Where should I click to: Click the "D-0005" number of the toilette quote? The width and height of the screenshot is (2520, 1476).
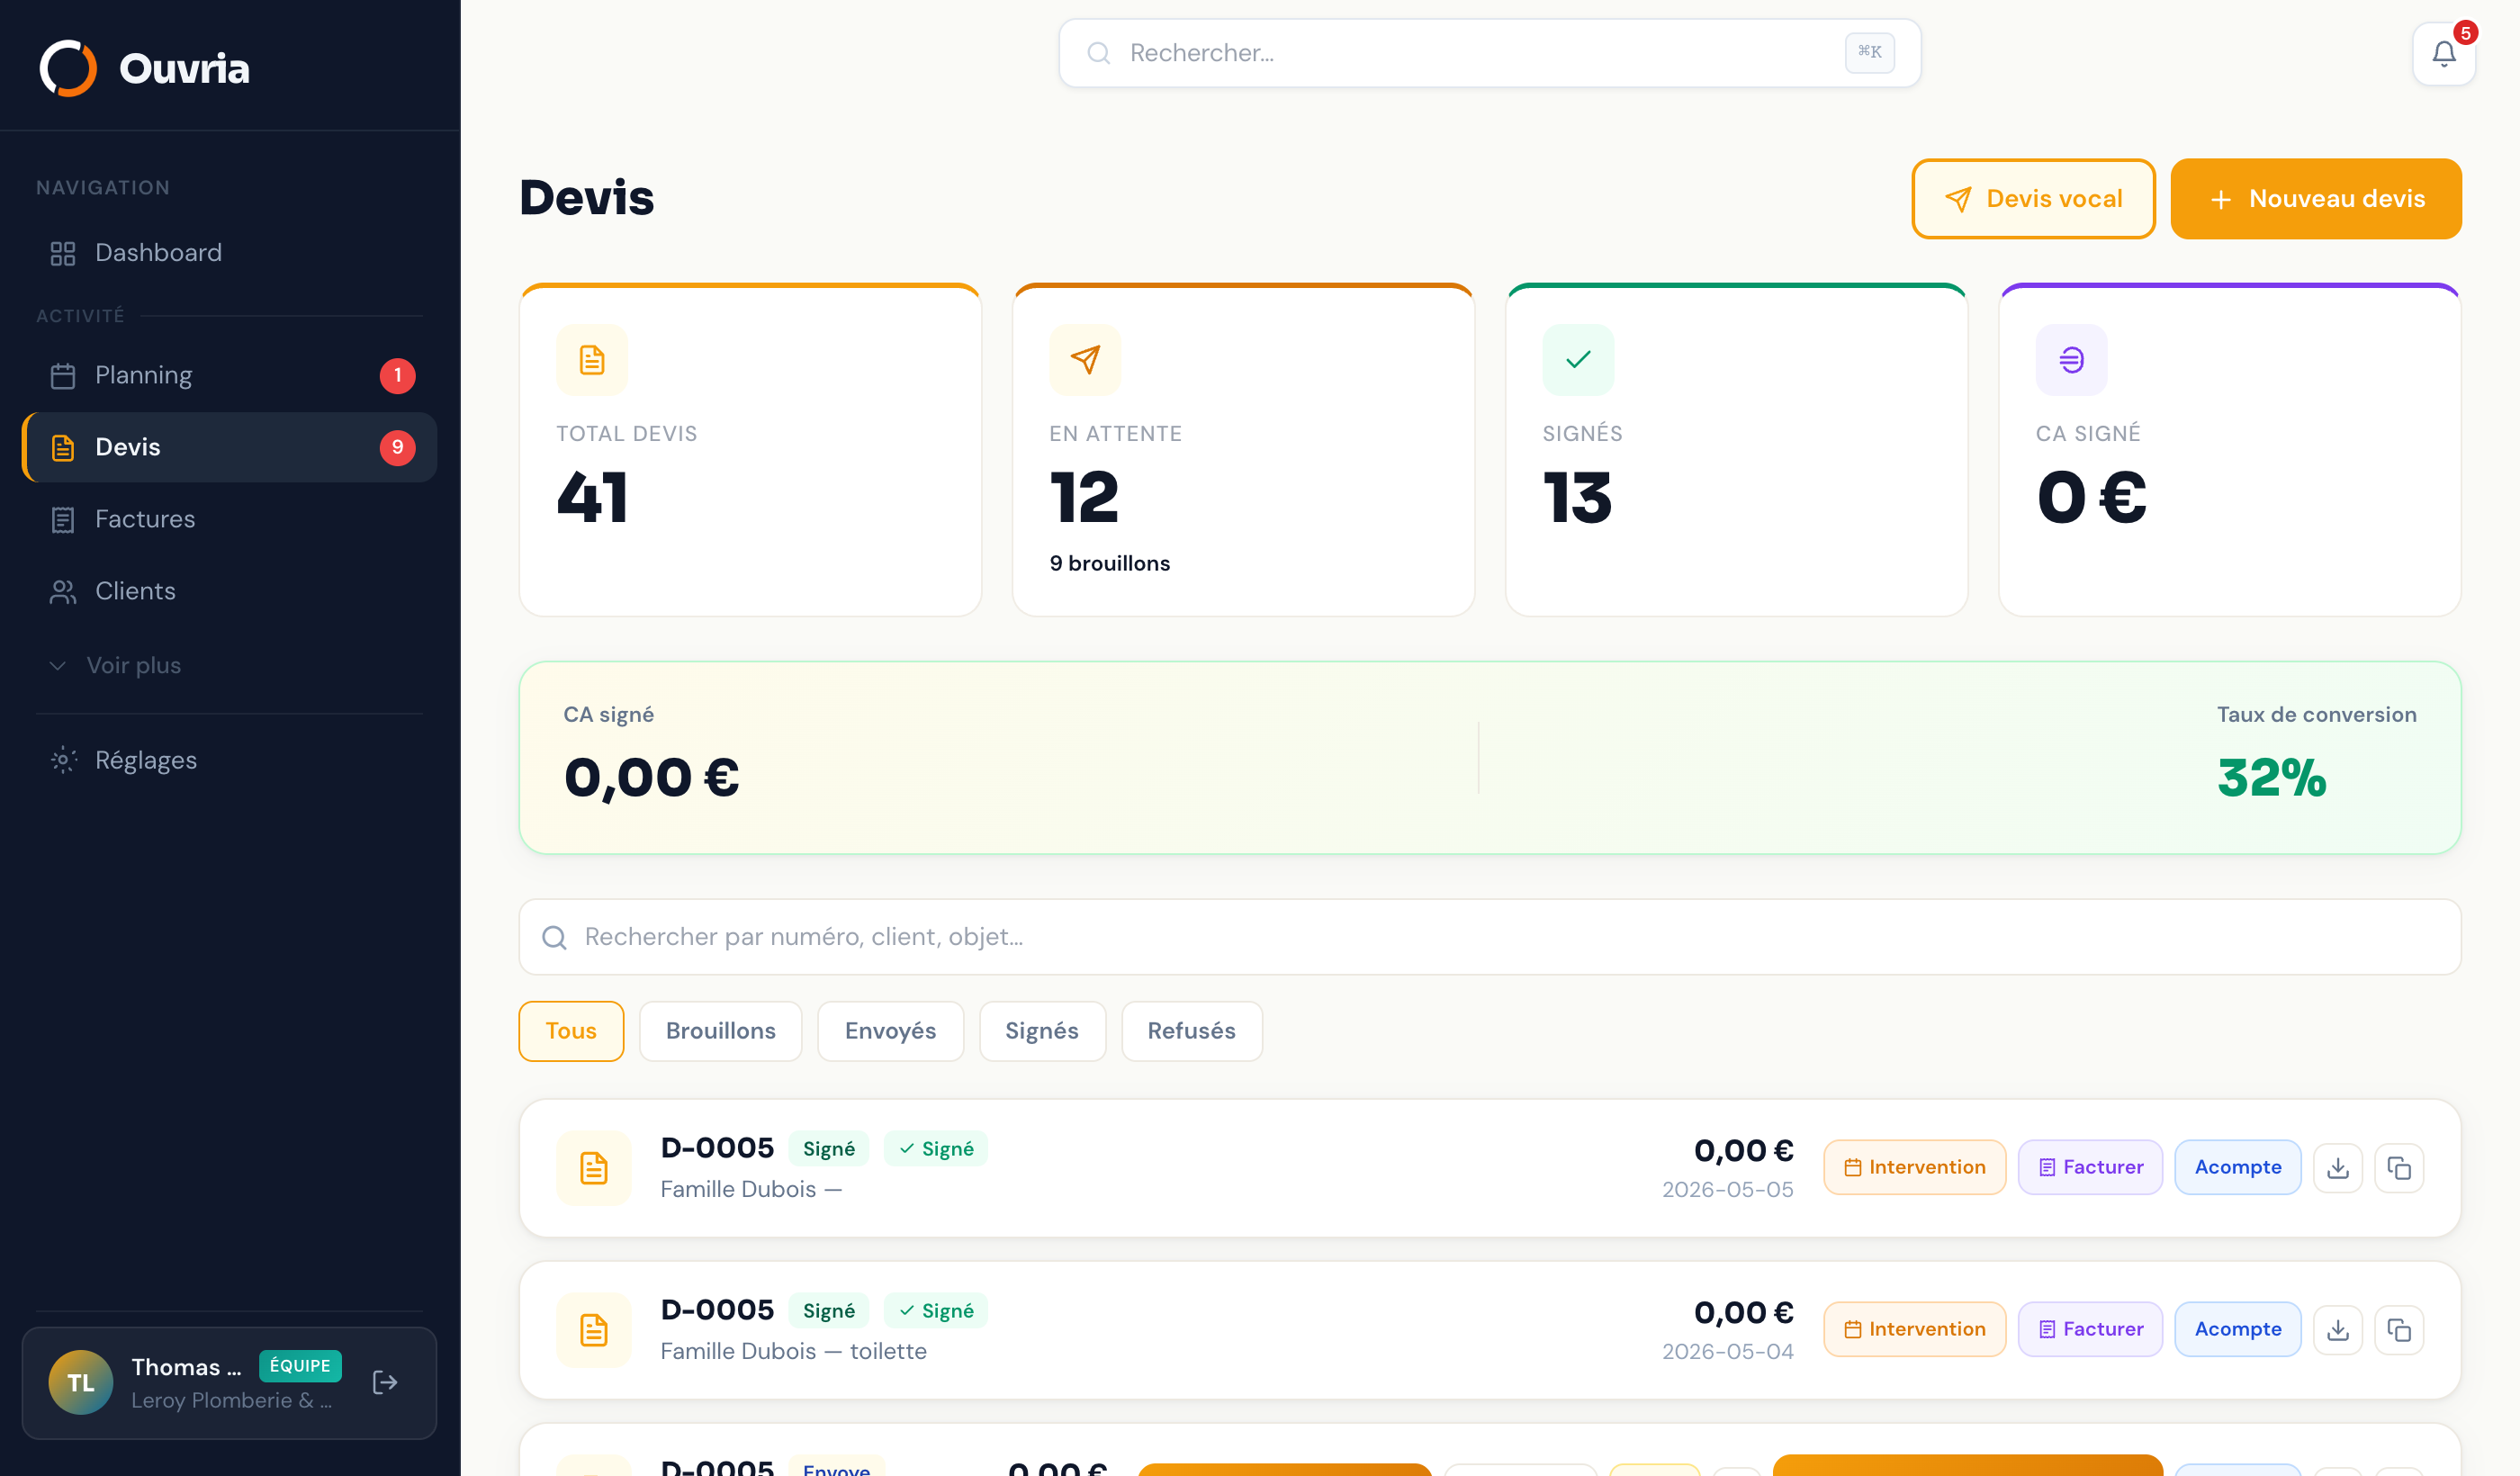[x=717, y=1310]
